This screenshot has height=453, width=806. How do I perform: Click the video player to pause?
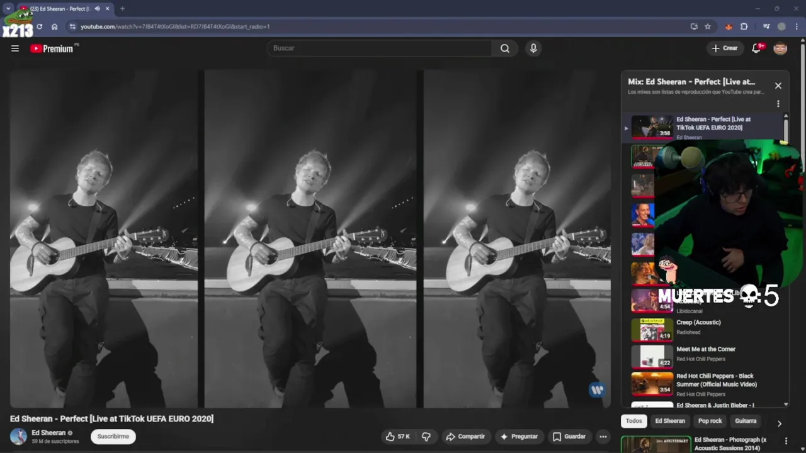tap(310, 239)
